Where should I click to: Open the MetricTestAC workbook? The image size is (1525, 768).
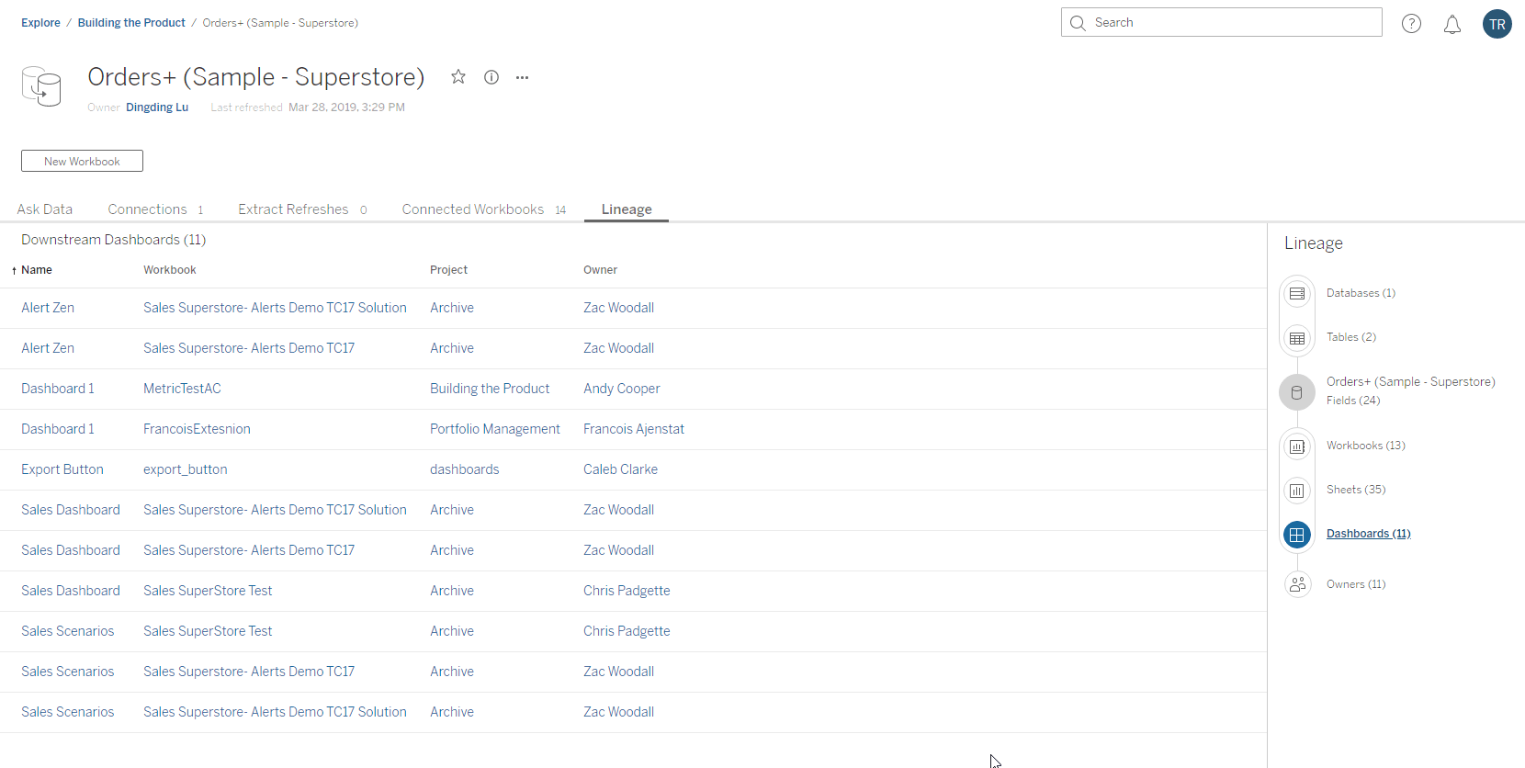tap(182, 389)
